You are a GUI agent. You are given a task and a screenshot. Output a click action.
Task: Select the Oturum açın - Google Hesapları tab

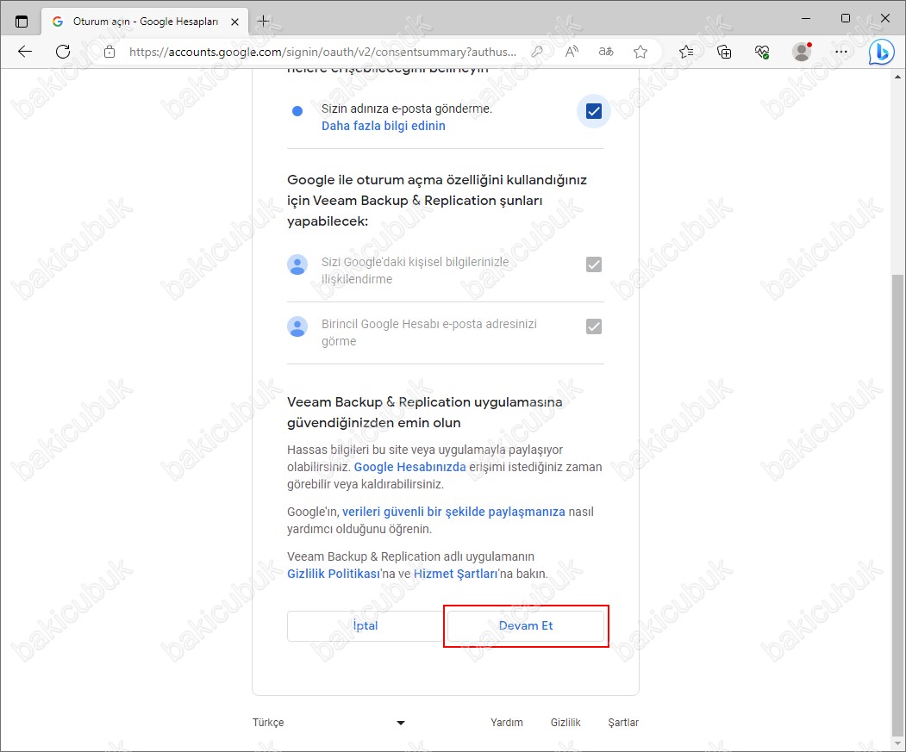pos(145,22)
